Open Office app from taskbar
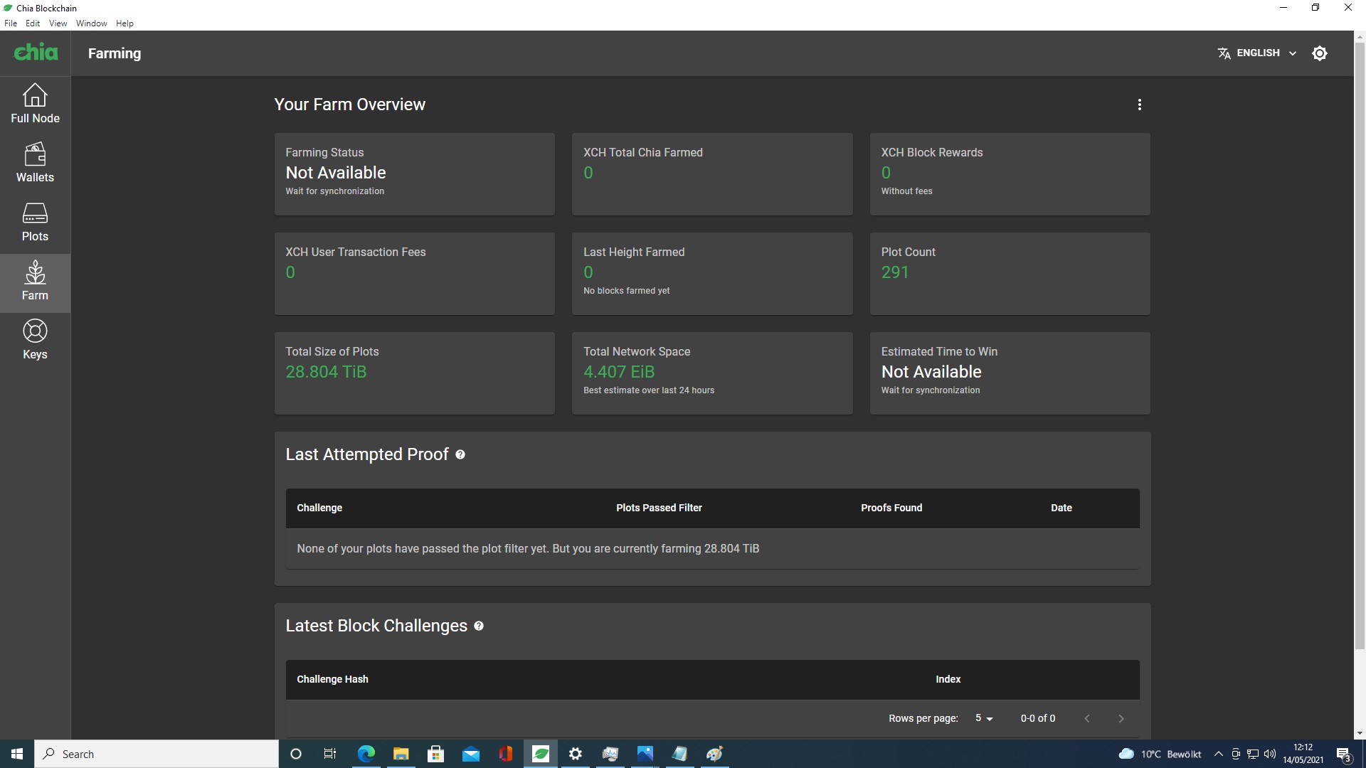The height and width of the screenshot is (768, 1366). [x=505, y=754]
